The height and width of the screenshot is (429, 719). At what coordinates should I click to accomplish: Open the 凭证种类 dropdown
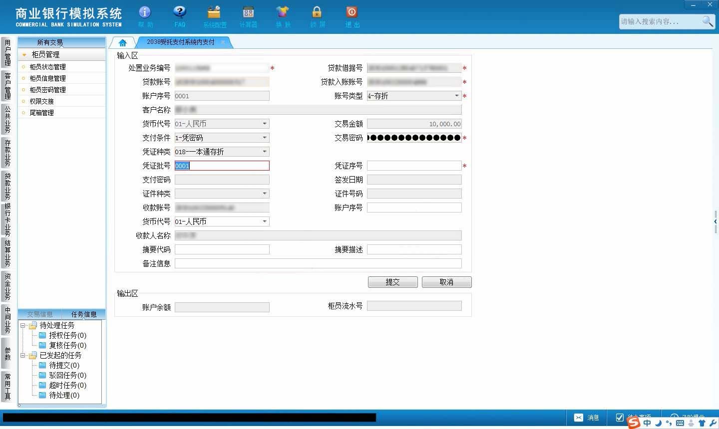265,152
